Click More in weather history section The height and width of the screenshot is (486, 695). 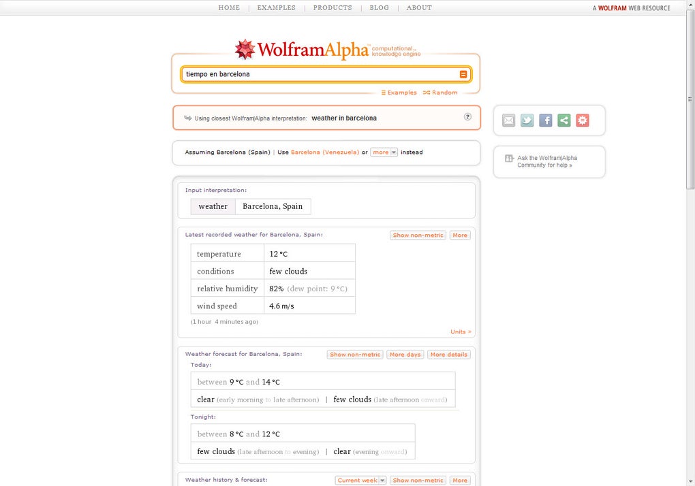pyautogui.click(x=460, y=481)
